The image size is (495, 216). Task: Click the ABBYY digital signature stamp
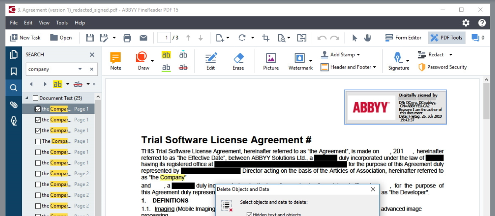[x=395, y=107]
